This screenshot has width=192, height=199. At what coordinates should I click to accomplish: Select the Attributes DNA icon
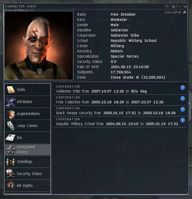pos(11,102)
